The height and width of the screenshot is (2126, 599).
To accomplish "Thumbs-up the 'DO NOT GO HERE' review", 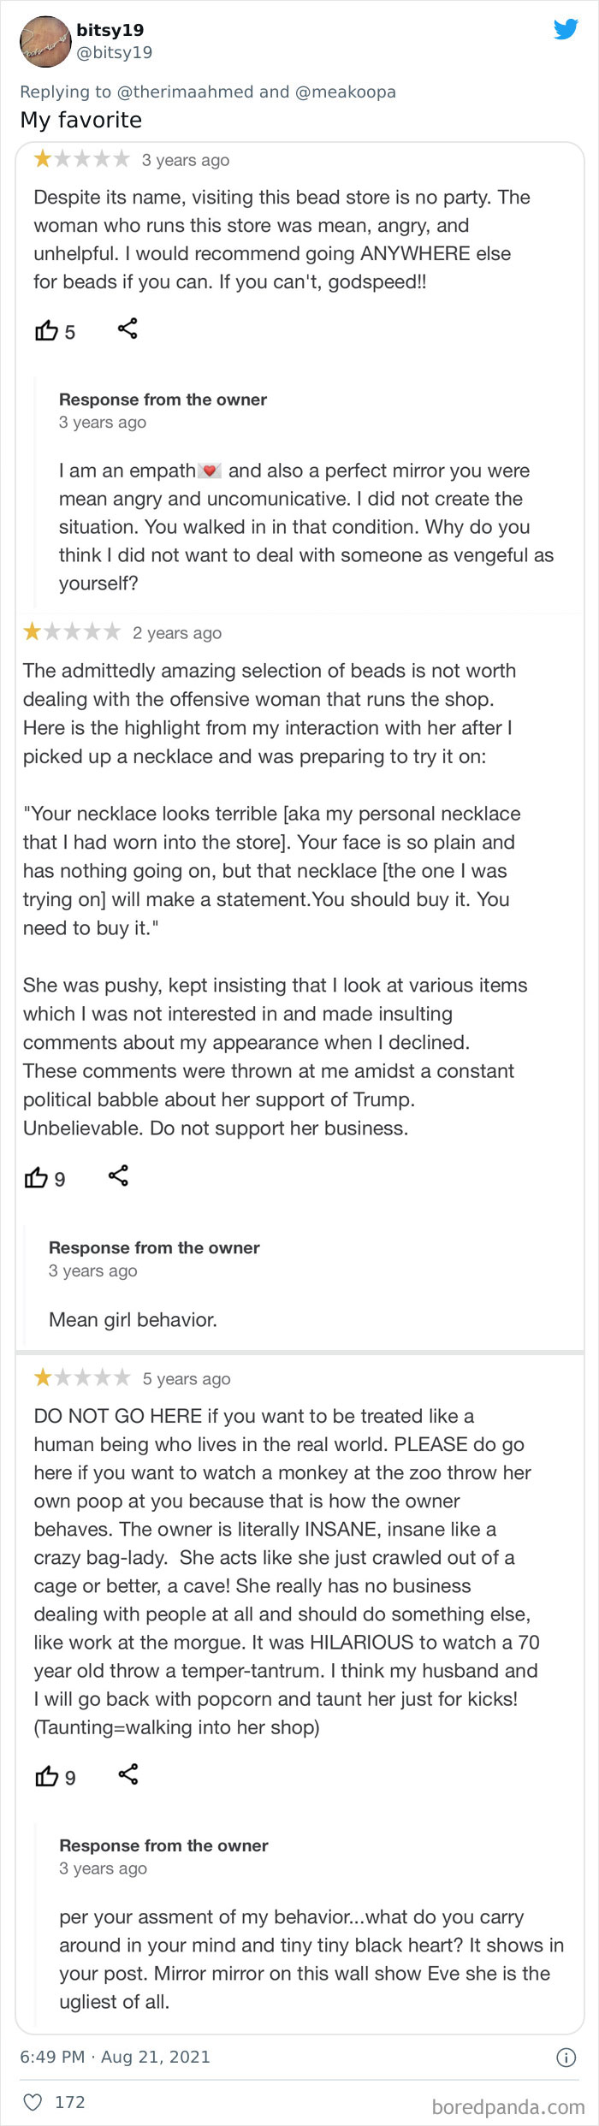I will [x=46, y=1777].
